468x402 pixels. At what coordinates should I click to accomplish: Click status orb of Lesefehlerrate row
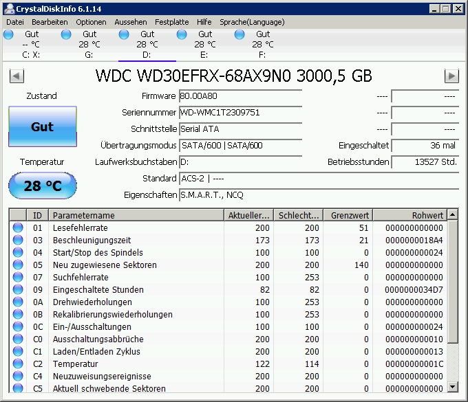(18, 227)
